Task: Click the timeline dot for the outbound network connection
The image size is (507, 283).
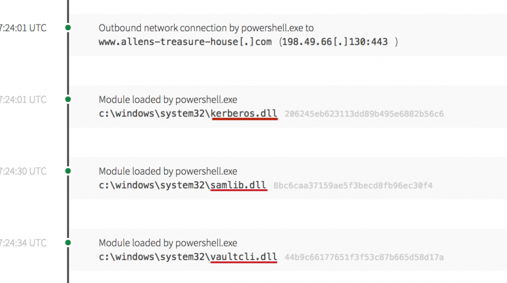Action: (68, 28)
